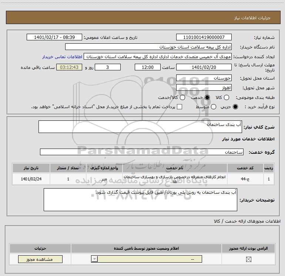Click the buyer notes text area
285x276 pixels.
[x=140, y=200]
